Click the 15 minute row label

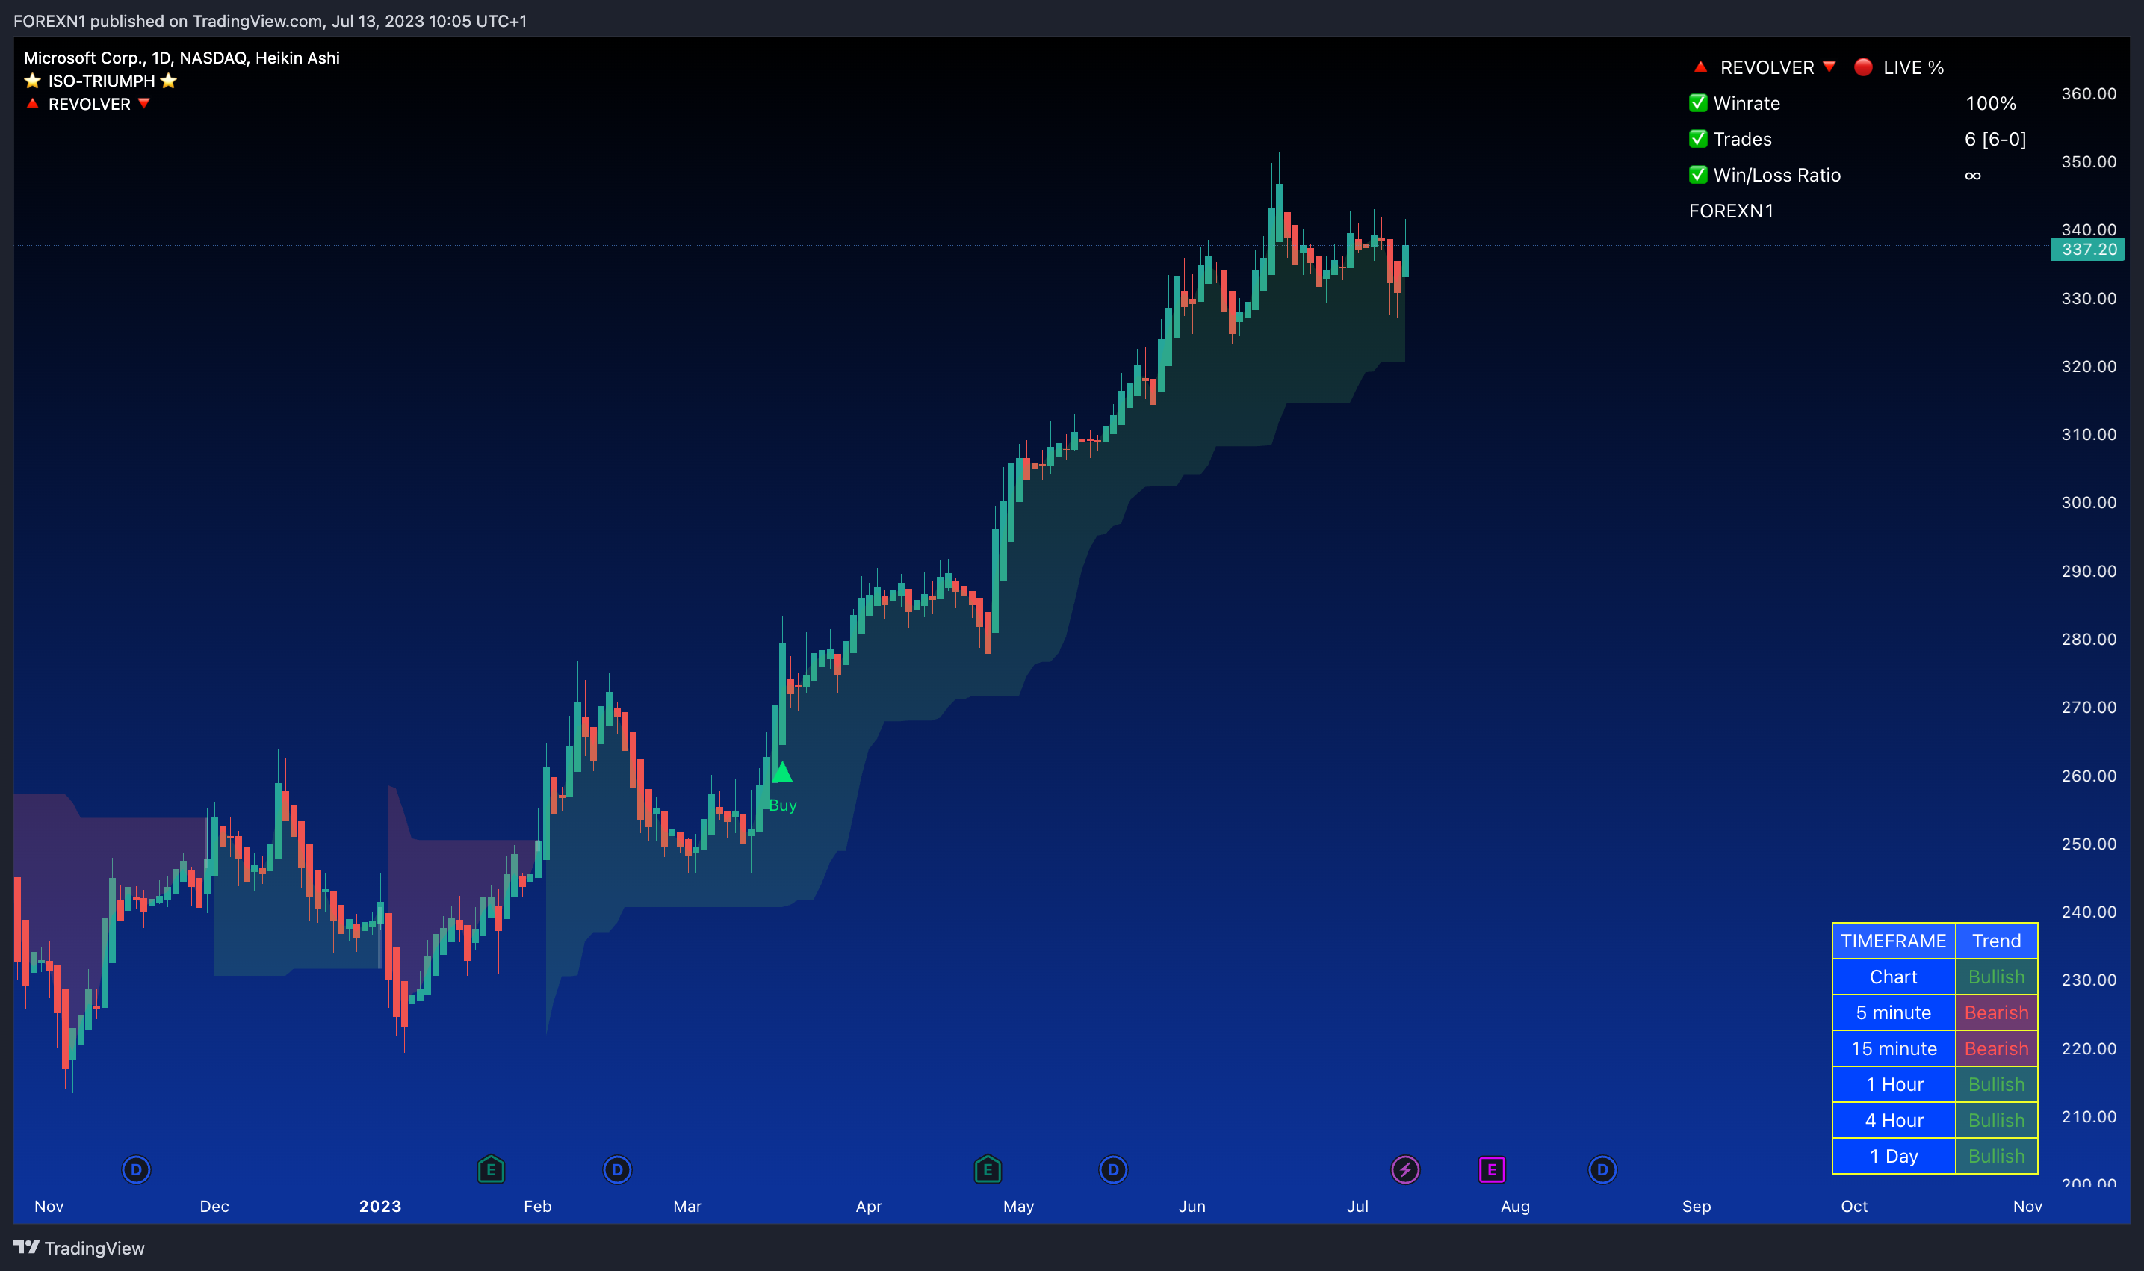(x=1893, y=1048)
